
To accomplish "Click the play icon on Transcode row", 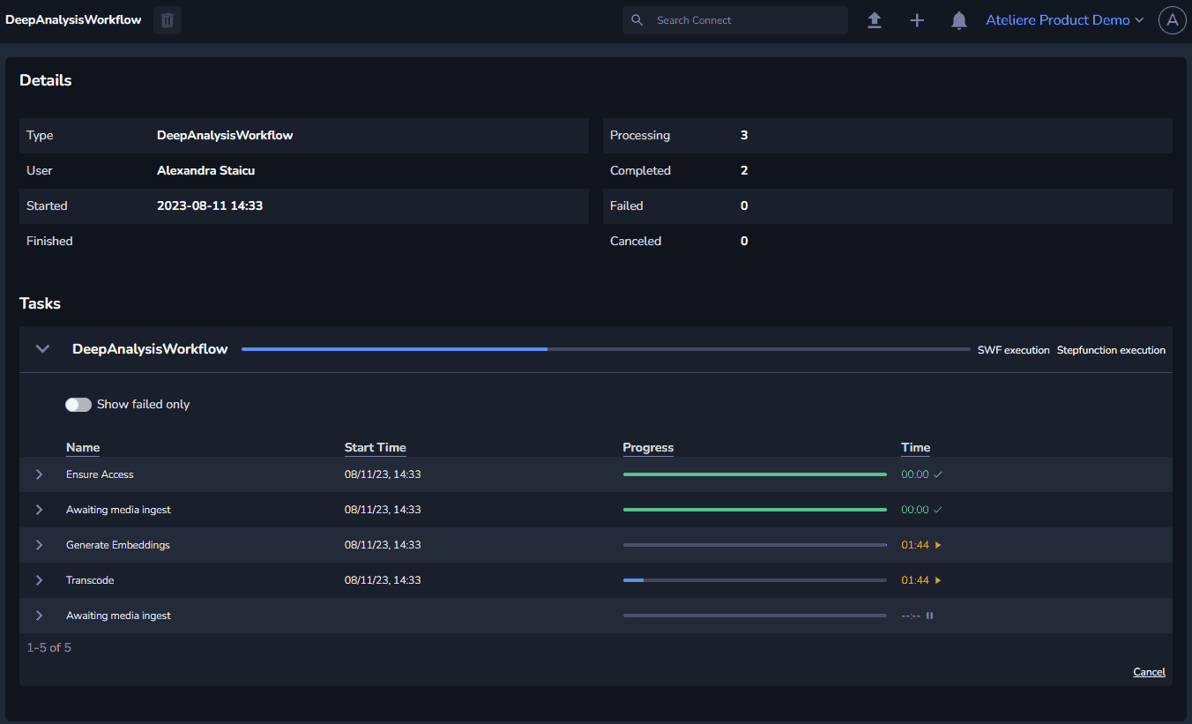I will (x=938, y=580).
